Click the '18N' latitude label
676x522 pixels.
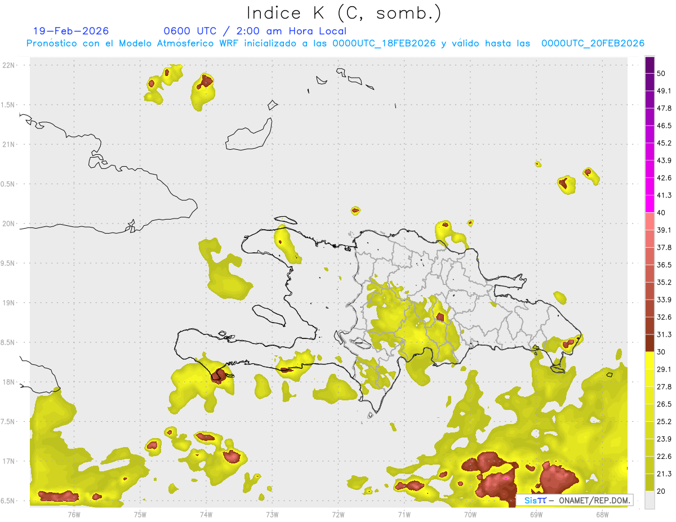pyautogui.click(x=8, y=382)
